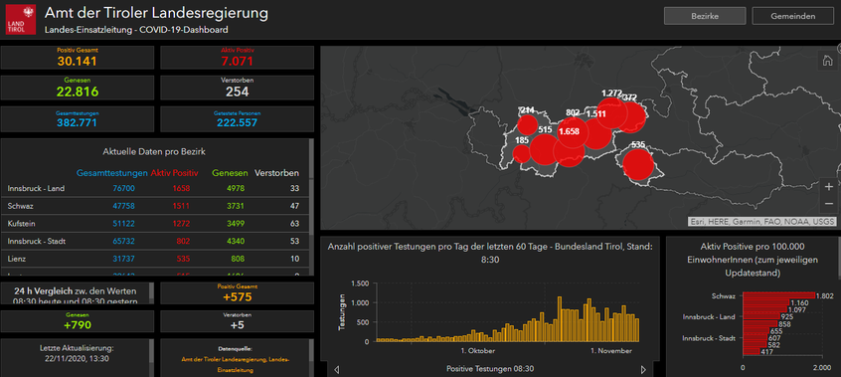Click the tallest daily positive tests bar
Viewport: 841px width, 377px height.
[560, 319]
